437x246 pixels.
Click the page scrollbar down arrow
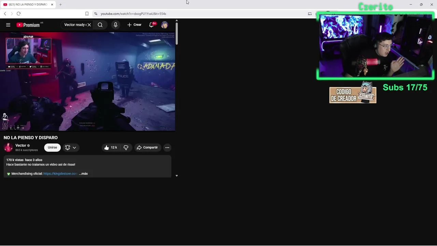(177, 176)
